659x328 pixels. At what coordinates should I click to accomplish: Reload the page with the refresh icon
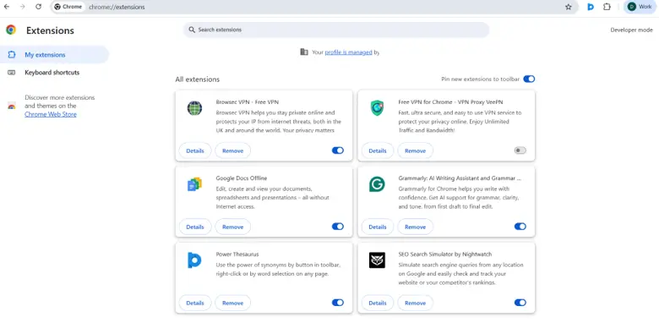pyautogui.click(x=38, y=7)
